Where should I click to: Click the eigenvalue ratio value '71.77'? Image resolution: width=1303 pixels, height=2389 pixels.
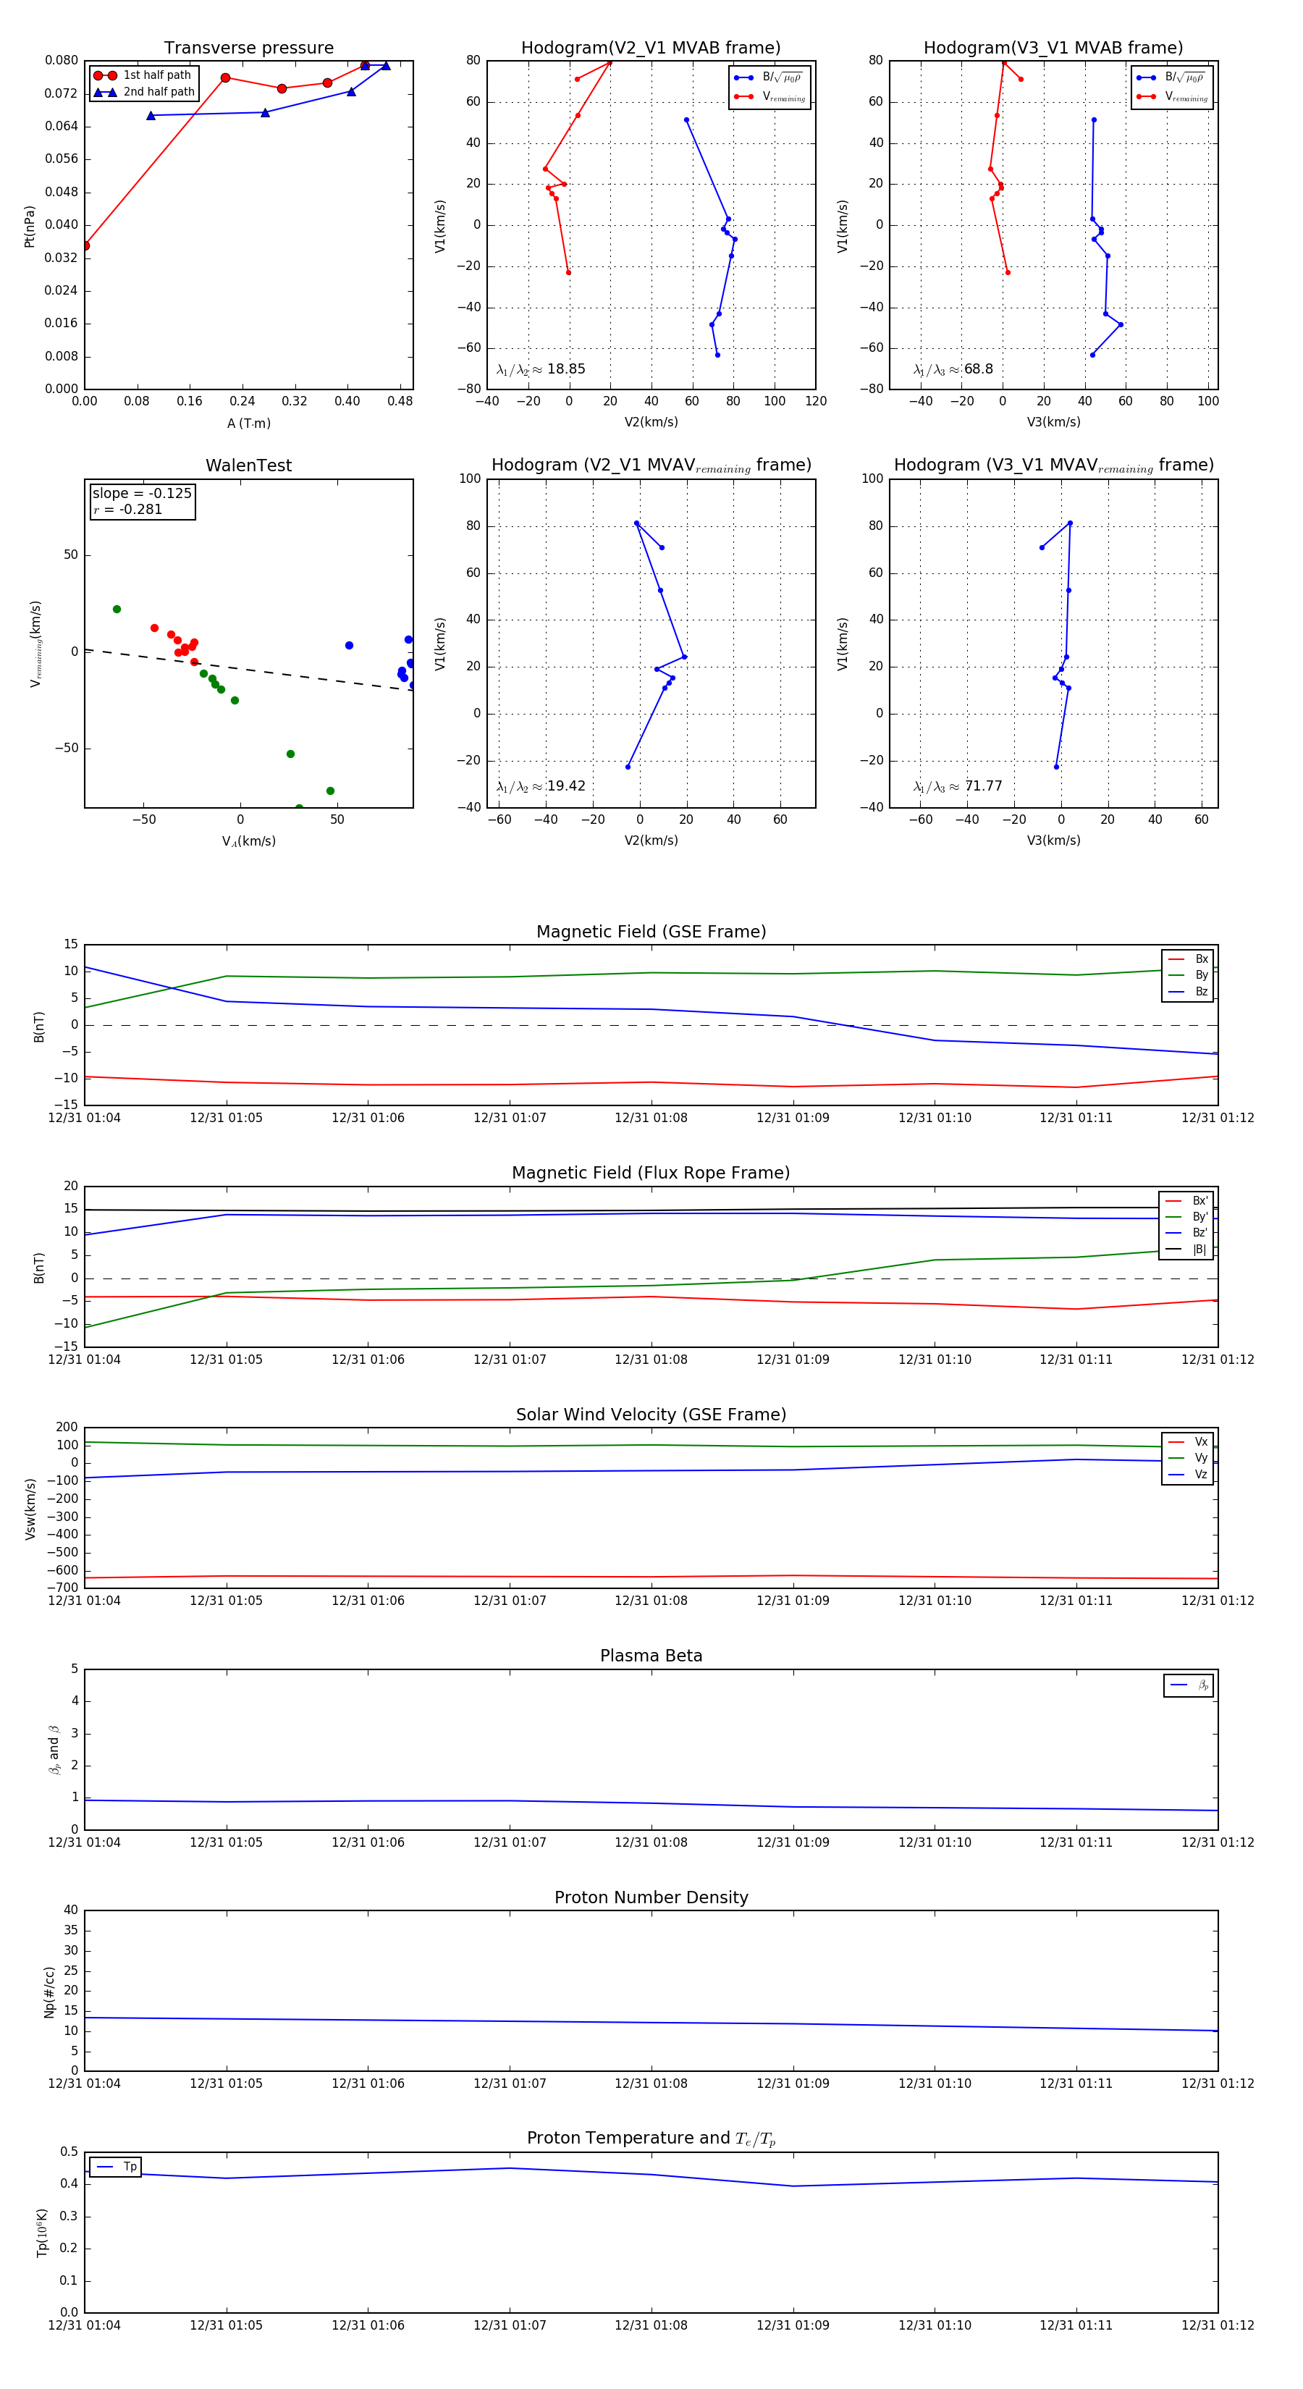tap(983, 786)
